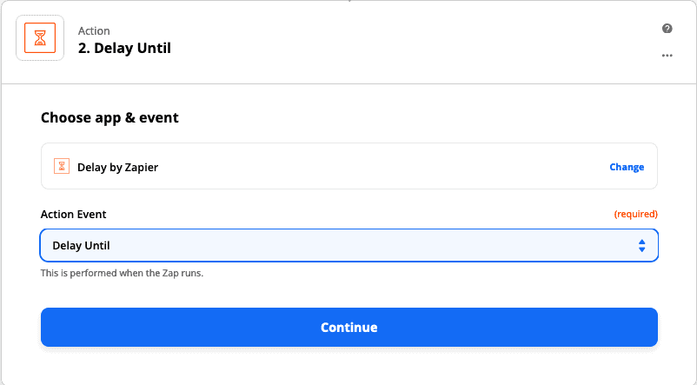Open the Action Event dropdown

click(349, 245)
